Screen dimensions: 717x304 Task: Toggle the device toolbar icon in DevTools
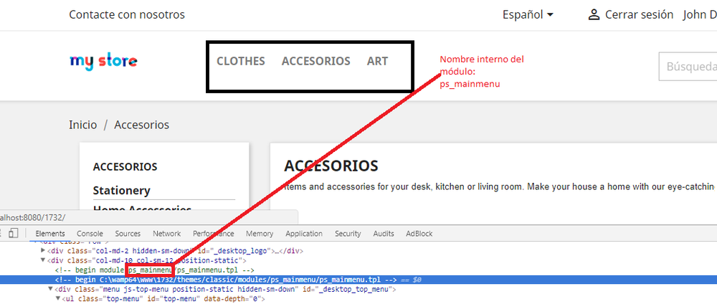tap(13, 233)
